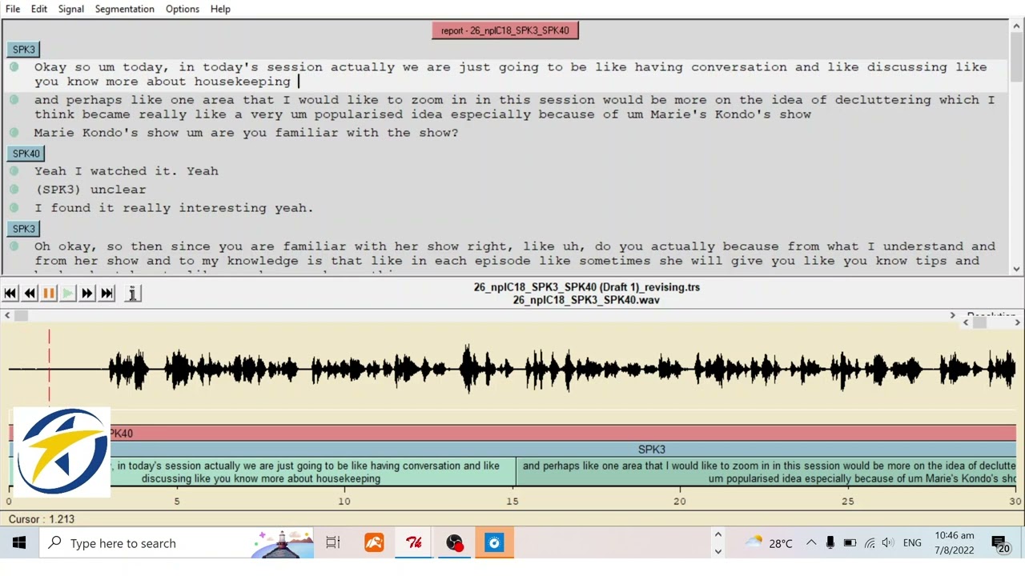Click the fast-forward playback button
Viewport: 1025px width, 576px height.
click(x=87, y=294)
